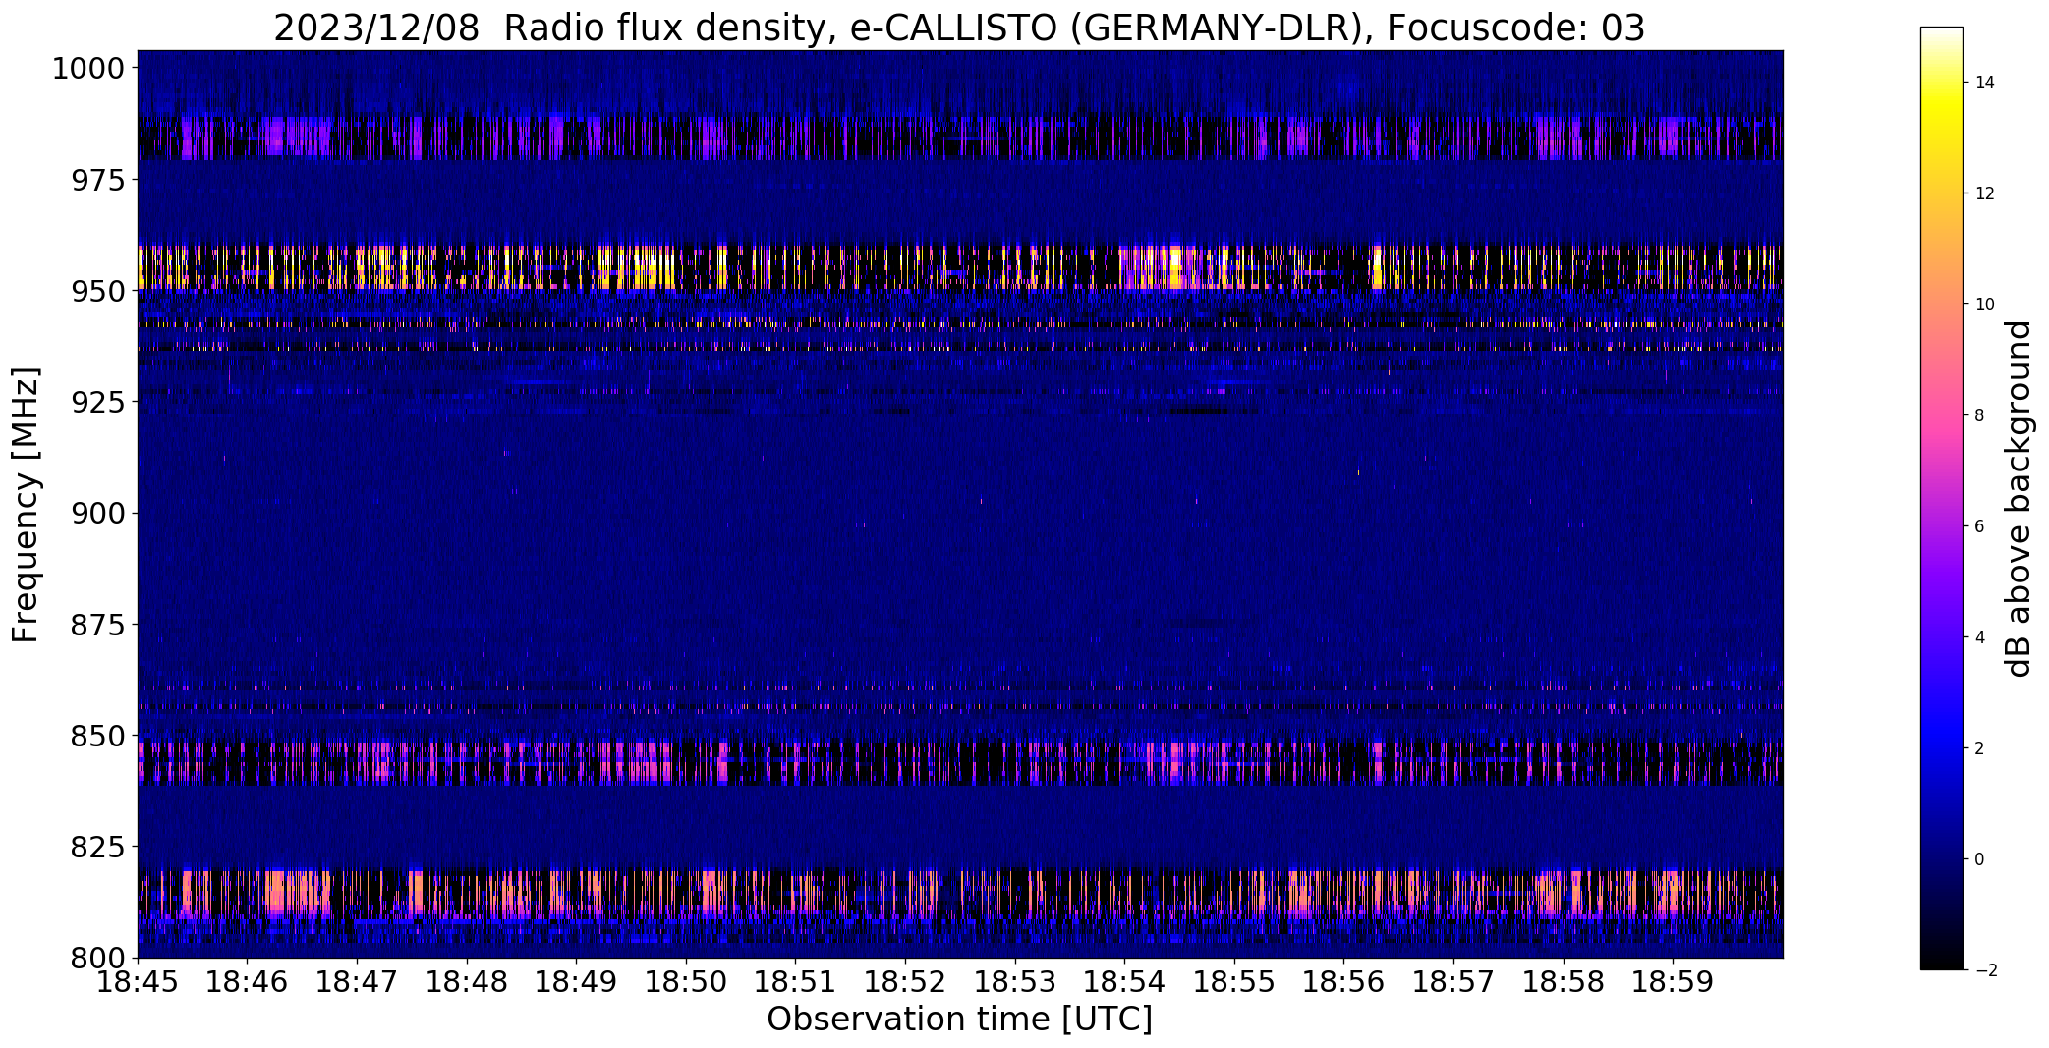Click the 18:52 time tick label
This screenshot has height=1048, width=2049.
(905, 982)
